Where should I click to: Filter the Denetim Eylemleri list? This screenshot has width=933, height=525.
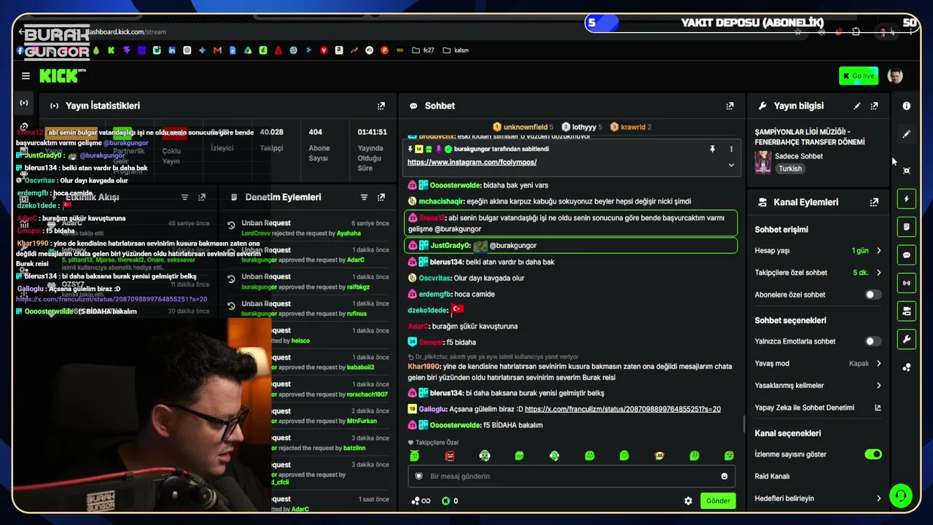tap(364, 197)
